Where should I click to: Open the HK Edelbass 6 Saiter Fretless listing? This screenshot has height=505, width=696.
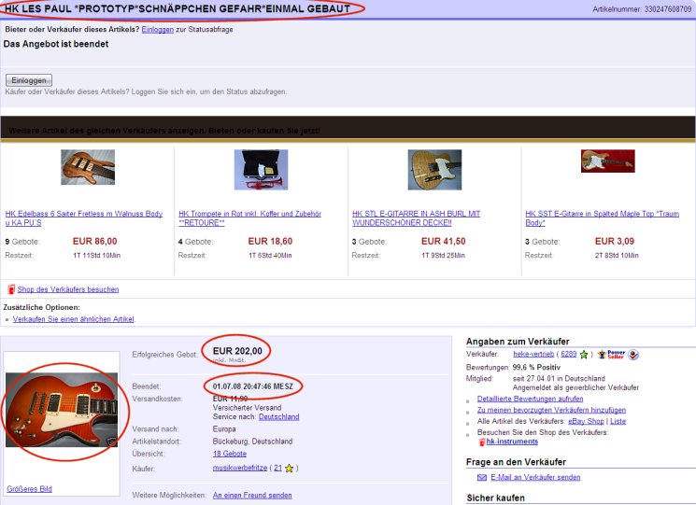pos(84,218)
